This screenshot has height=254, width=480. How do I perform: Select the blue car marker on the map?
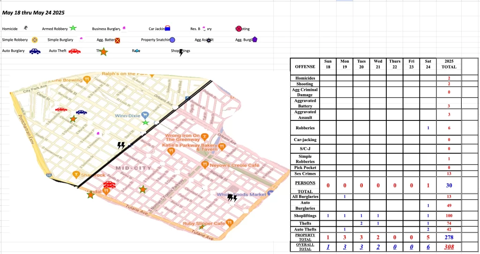point(82,112)
